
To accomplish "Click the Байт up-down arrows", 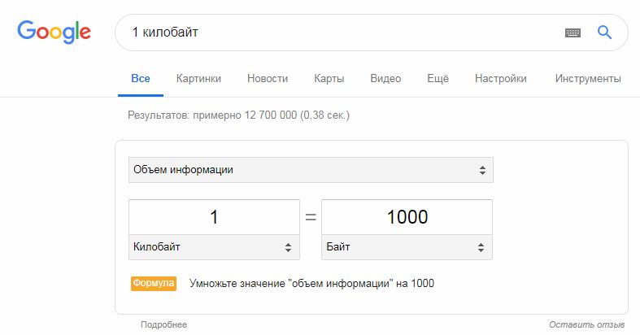I will (481, 247).
